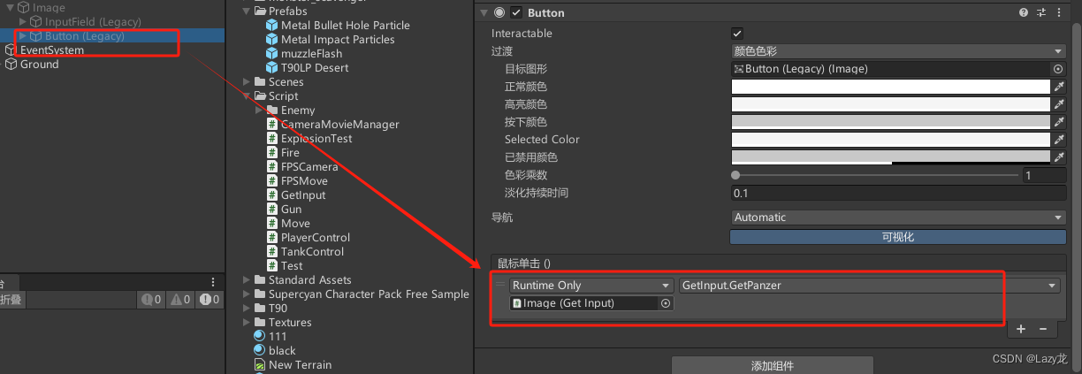The height and width of the screenshot is (374, 1082).
Task: Select the 111 material asset
Action: [x=270, y=337]
